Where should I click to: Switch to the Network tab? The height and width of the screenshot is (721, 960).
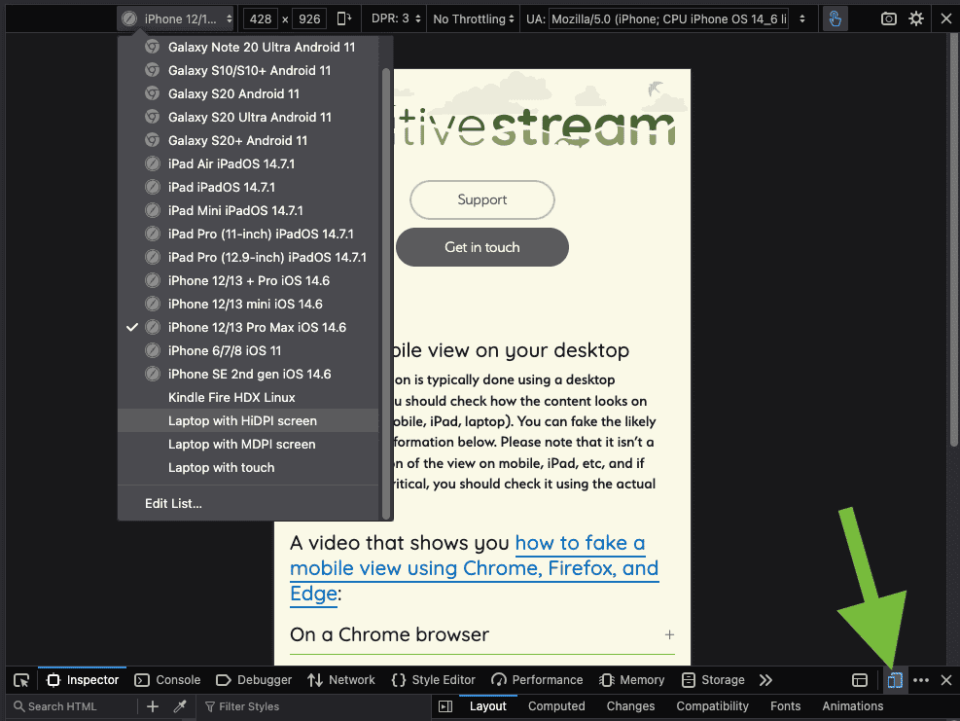(x=341, y=680)
